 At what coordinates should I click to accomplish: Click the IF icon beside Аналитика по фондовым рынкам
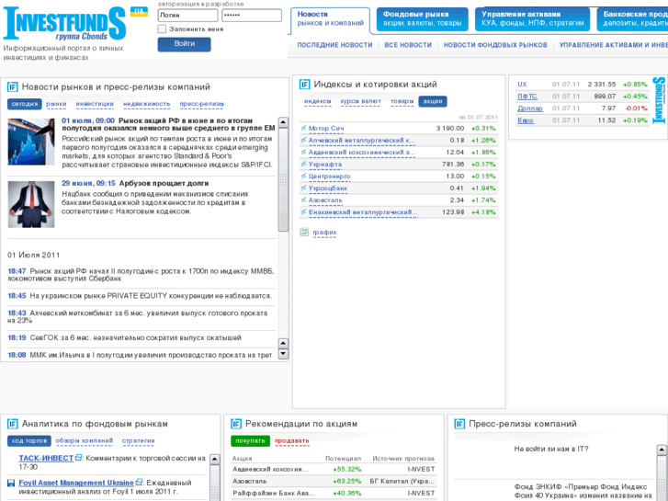(12, 424)
